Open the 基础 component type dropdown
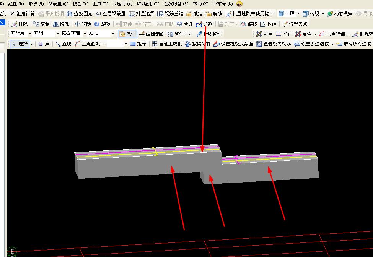The height and width of the screenshot is (257, 373). click(x=57, y=34)
